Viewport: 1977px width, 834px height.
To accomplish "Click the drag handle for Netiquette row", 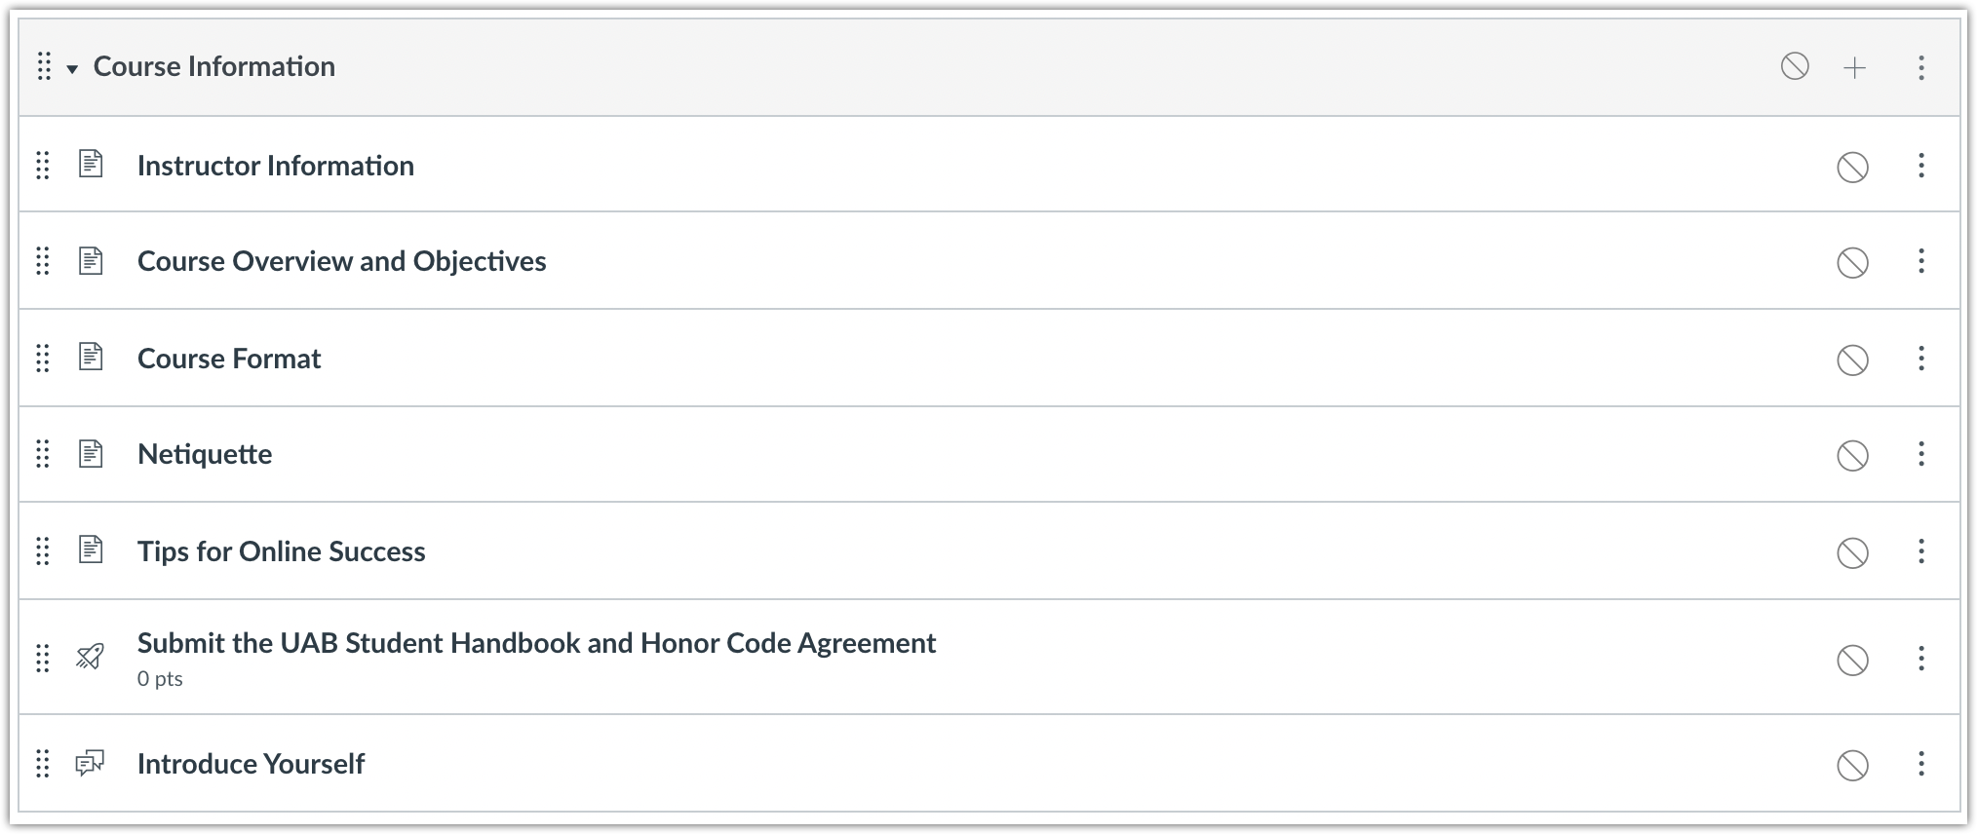I will click(x=43, y=454).
